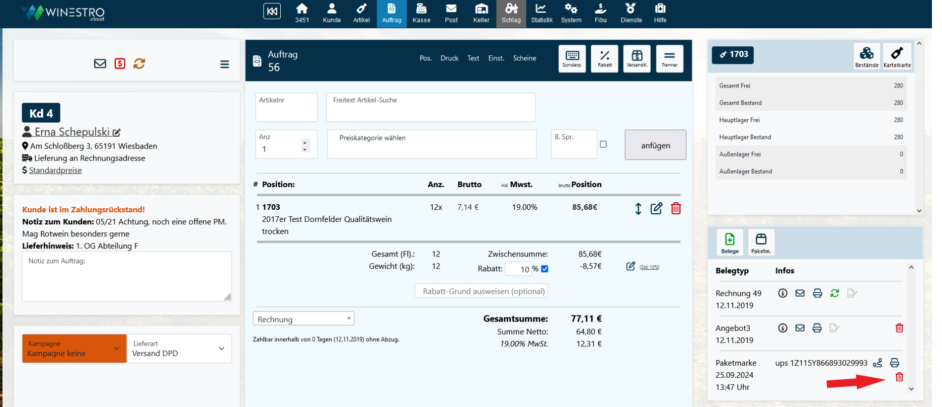Tick the checkbox beside B. Spr. field
The height and width of the screenshot is (407, 942).
[603, 144]
